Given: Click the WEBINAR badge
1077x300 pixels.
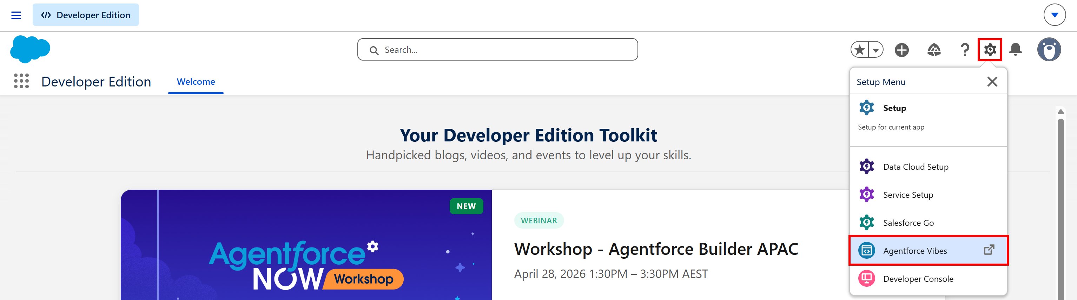Looking at the screenshot, I should pyautogui.click(x=538, y=221).
